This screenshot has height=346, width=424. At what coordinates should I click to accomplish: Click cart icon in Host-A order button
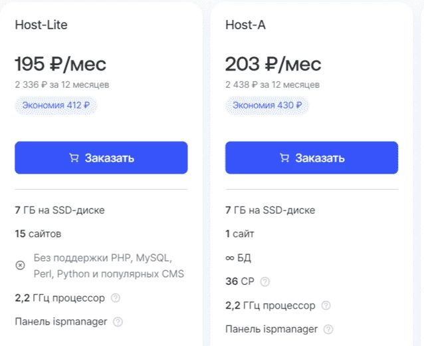(x=284, y=158)
